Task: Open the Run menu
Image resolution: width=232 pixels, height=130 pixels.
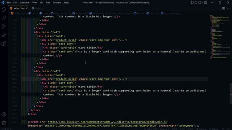Action: (47, 3)
